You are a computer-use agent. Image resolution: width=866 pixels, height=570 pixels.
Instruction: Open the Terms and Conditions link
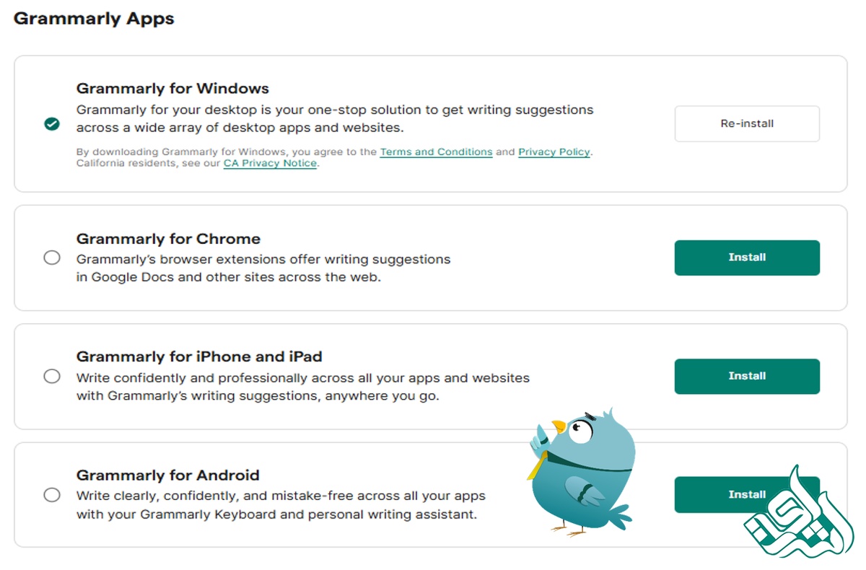(436, 152)
